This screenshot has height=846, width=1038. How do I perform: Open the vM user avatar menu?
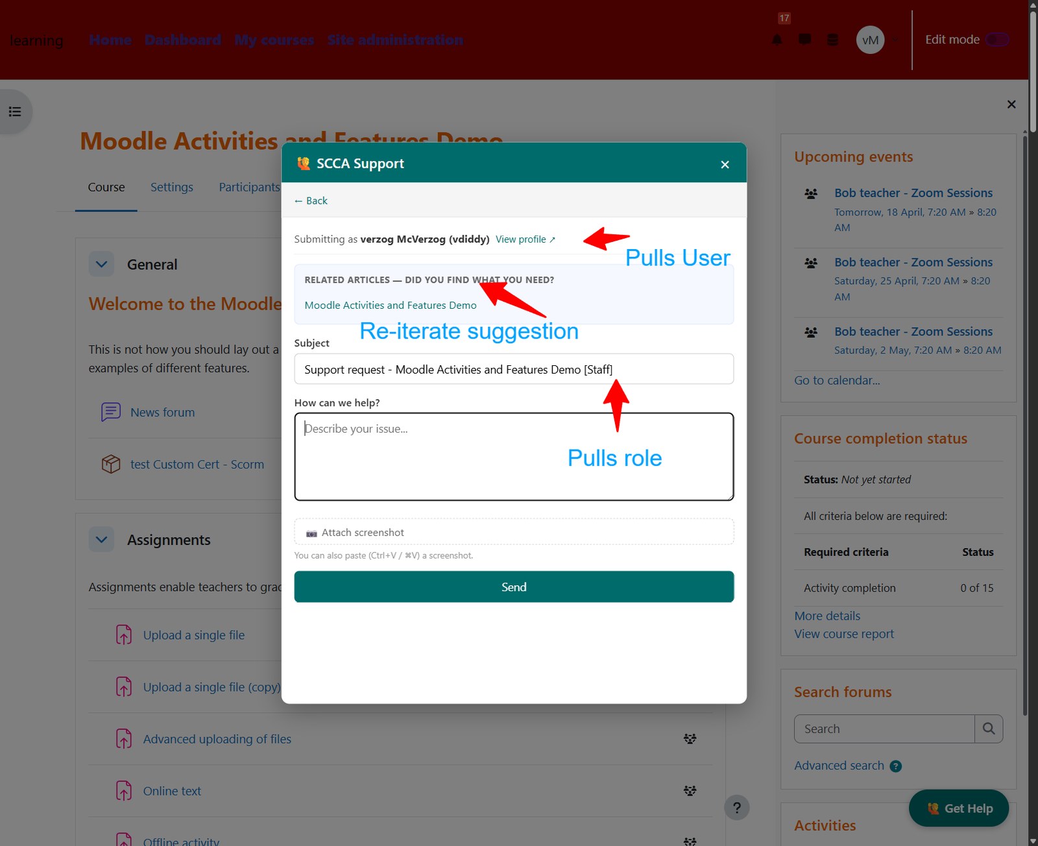pos(870,40)
